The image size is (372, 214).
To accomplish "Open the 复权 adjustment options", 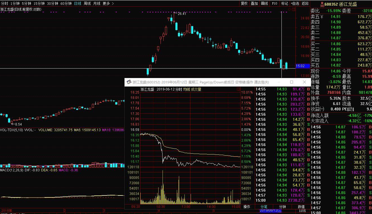I will pyautogui.click(x=244, y=3).
